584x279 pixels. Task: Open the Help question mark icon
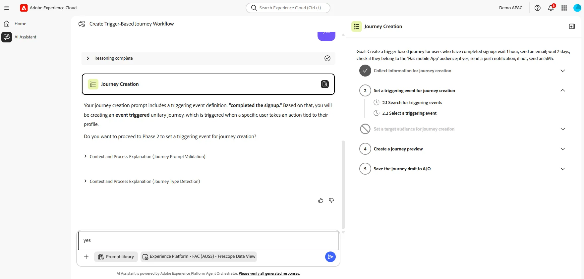[x=538, y=8]
